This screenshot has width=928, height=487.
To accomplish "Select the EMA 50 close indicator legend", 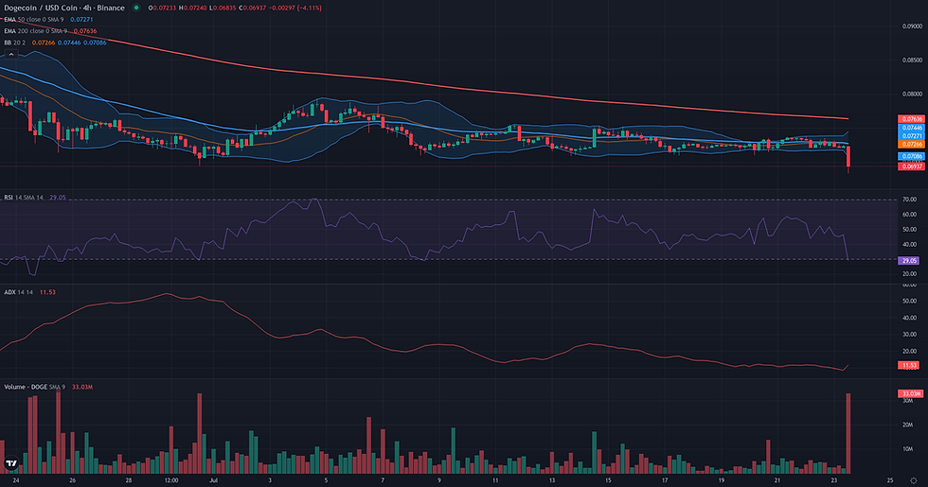I will (34, 20).
